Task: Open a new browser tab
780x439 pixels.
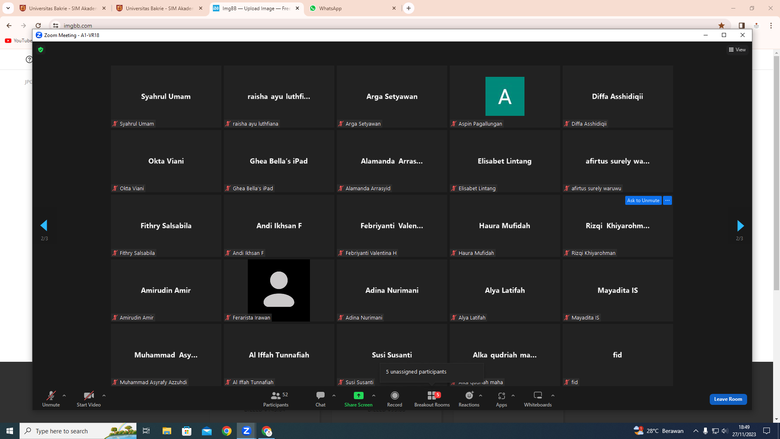Action: click(409, 8)
